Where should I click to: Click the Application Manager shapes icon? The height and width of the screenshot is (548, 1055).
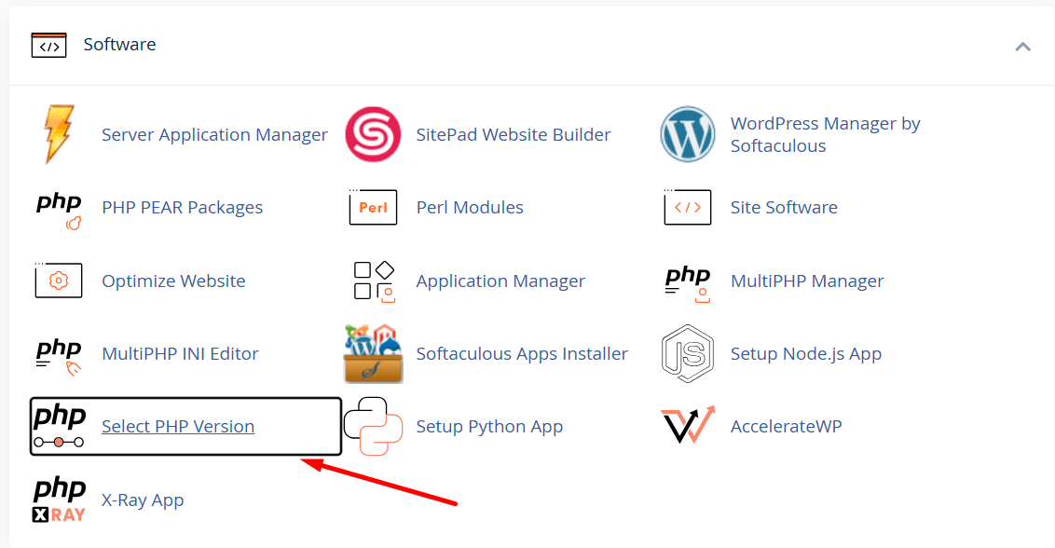point(374,281)
